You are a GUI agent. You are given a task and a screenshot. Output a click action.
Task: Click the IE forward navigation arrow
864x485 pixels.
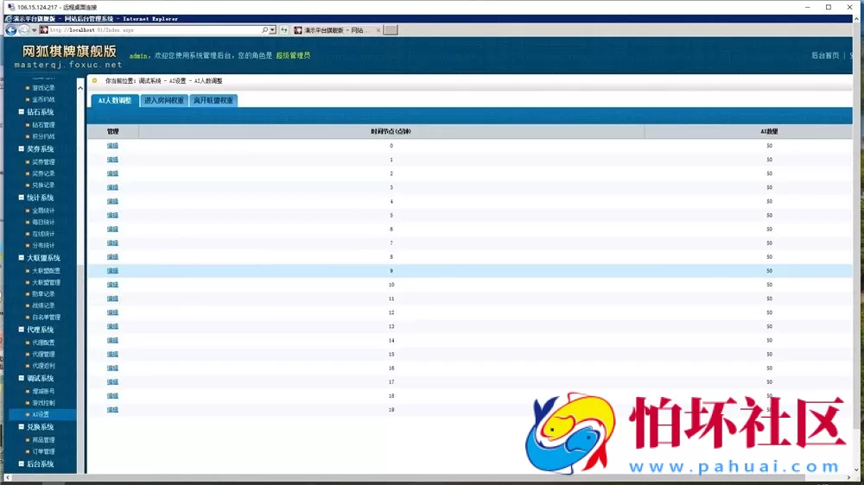pyautogui.click(x=25, y=29)
